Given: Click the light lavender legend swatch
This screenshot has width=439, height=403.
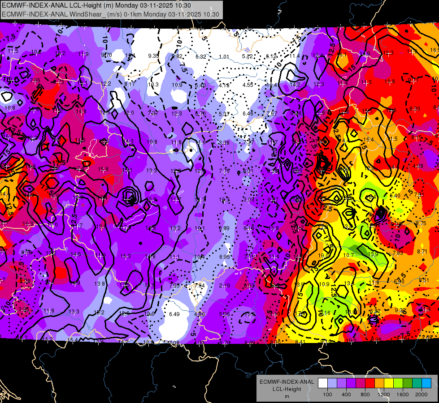Looking at the screenshot, I should [x=332, y=383].
